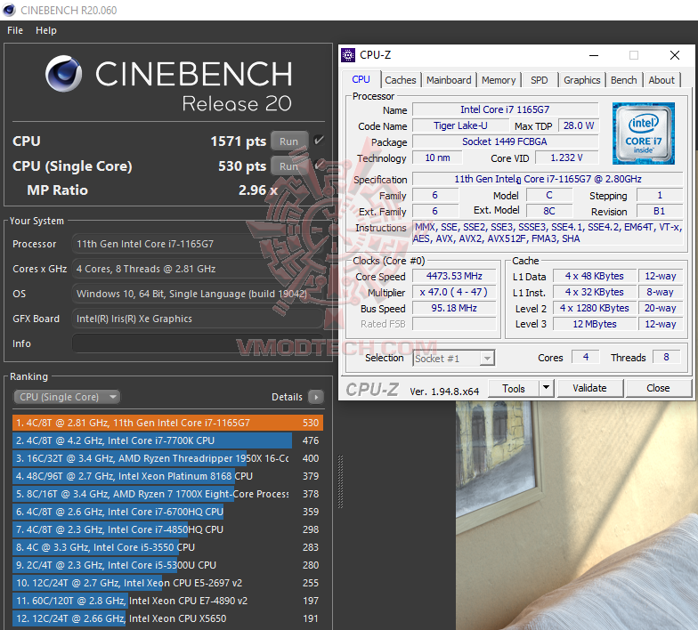Viewport: 698px width, 630px height.
Task: Click the Intel Core i7 badge logo
Action: click(643, 133)
